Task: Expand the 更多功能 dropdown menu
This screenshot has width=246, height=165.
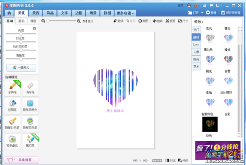Action: [125, 13]
